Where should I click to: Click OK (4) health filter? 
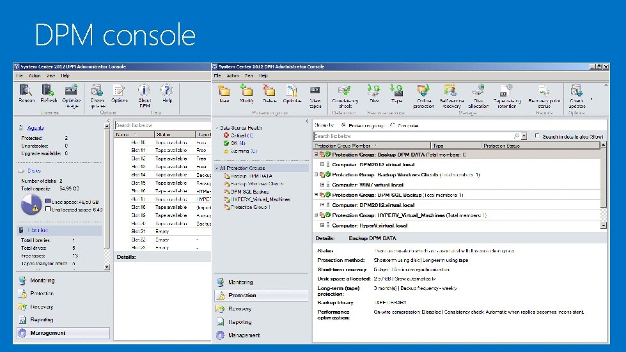(235, 143)
